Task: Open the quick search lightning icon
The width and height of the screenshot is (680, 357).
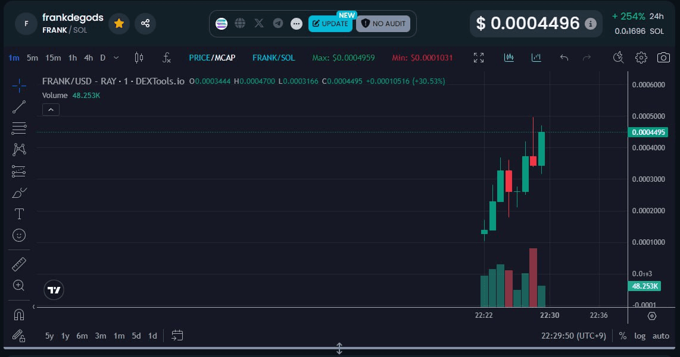Action: click(619, 58)
